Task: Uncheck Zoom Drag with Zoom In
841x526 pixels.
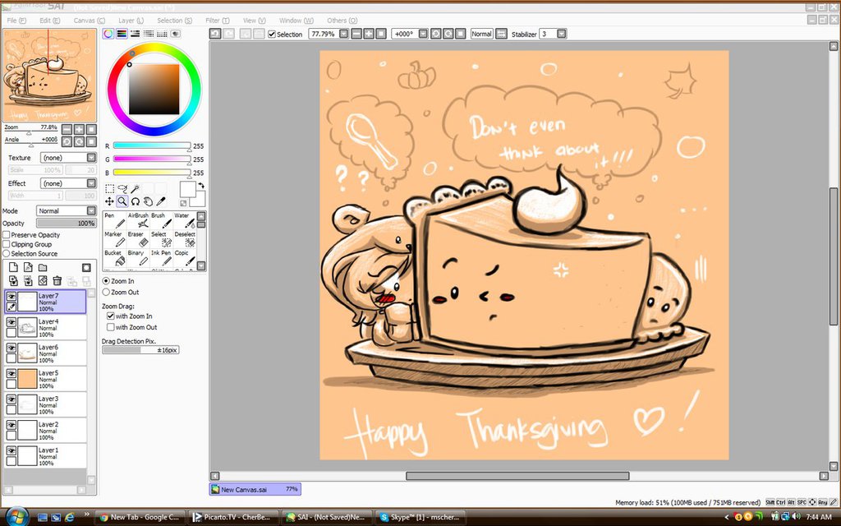Action: (x=111, y=316)
